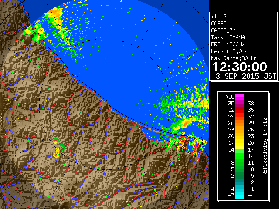Select the cyan -7 to -4 dBZ swatch
279x209 pixels.
pyautogui.click(x=240, y=195)
